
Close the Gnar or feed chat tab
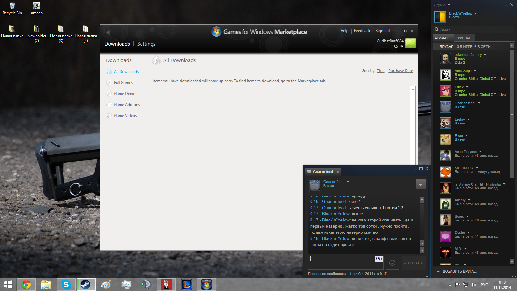tap(338, 172)
